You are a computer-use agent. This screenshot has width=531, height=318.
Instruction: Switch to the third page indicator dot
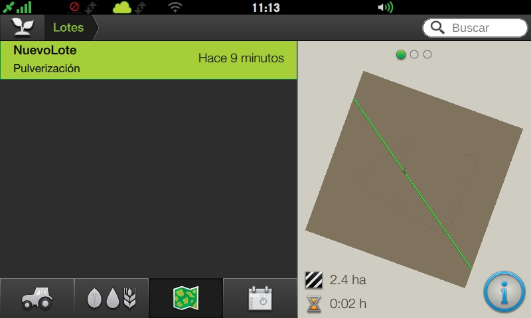(427, 54)
